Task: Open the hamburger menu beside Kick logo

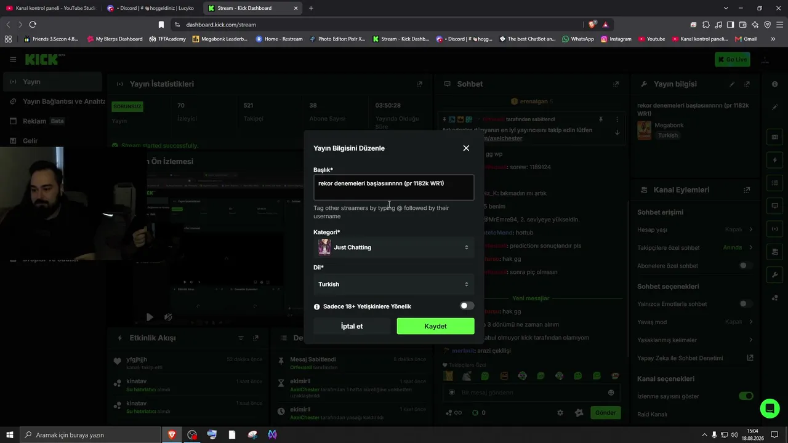Action: 13,60
